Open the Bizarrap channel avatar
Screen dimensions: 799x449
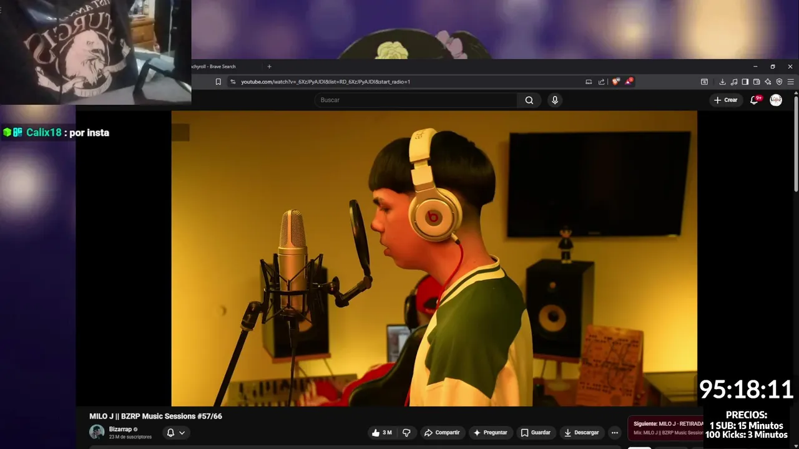pyautogui.click(x=97, y=432)
